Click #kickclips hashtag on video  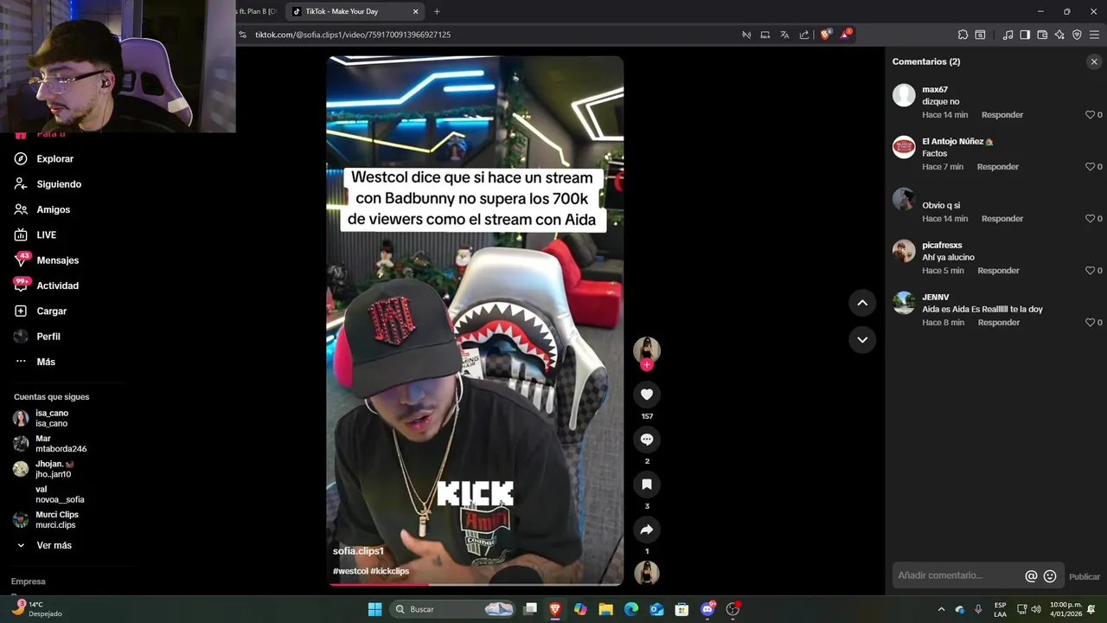point(390,571)
